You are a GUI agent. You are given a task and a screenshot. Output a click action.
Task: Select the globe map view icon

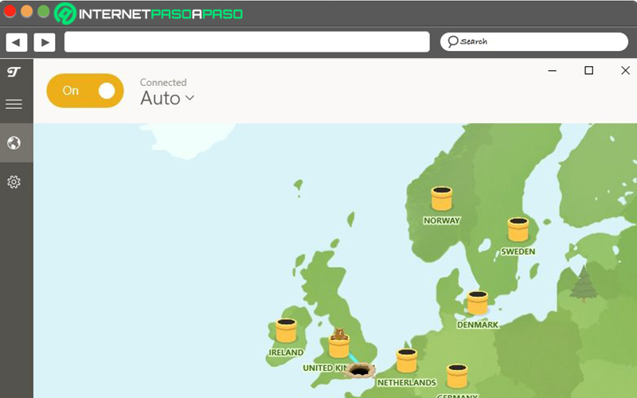[14, 143]
